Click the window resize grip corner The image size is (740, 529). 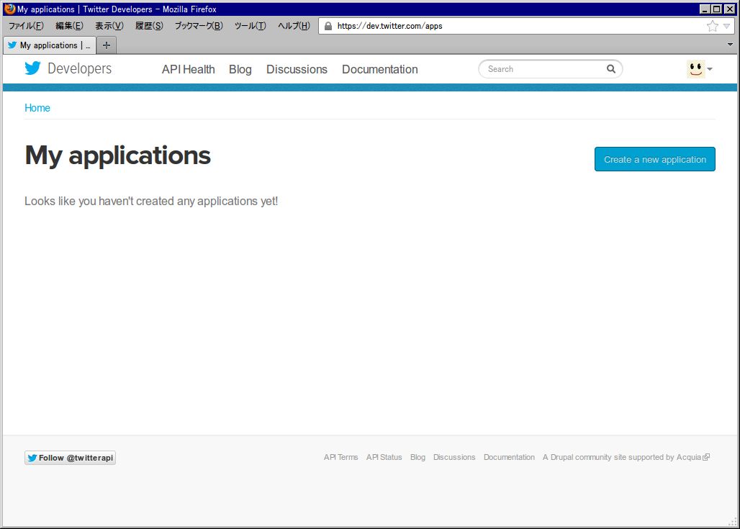point(733,522)
